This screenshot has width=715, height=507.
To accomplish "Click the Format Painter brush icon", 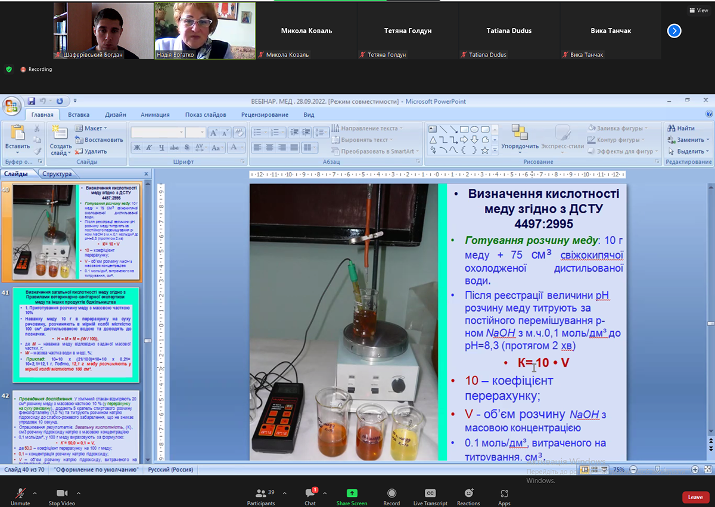I will (x=38, y=151).
